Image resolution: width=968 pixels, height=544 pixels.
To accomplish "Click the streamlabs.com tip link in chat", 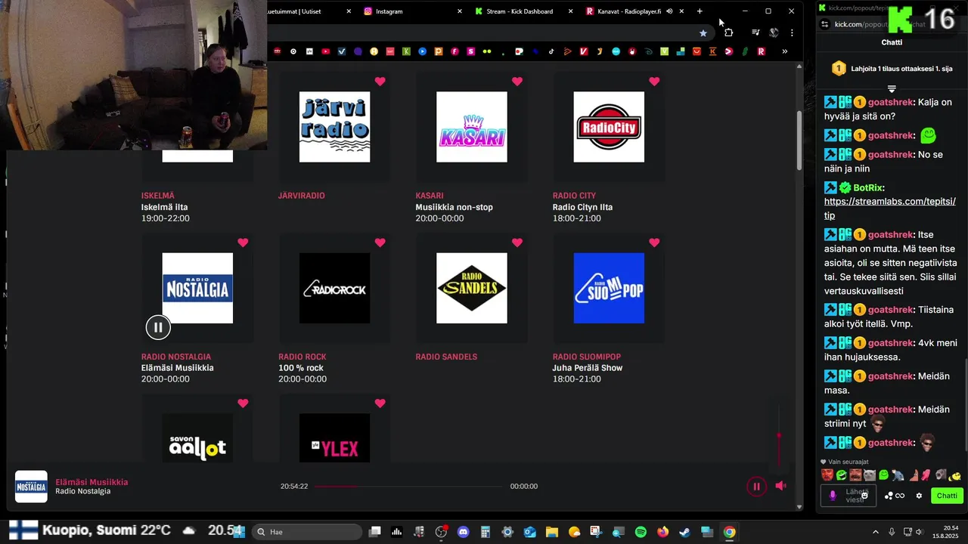I will tap(890, 209).
